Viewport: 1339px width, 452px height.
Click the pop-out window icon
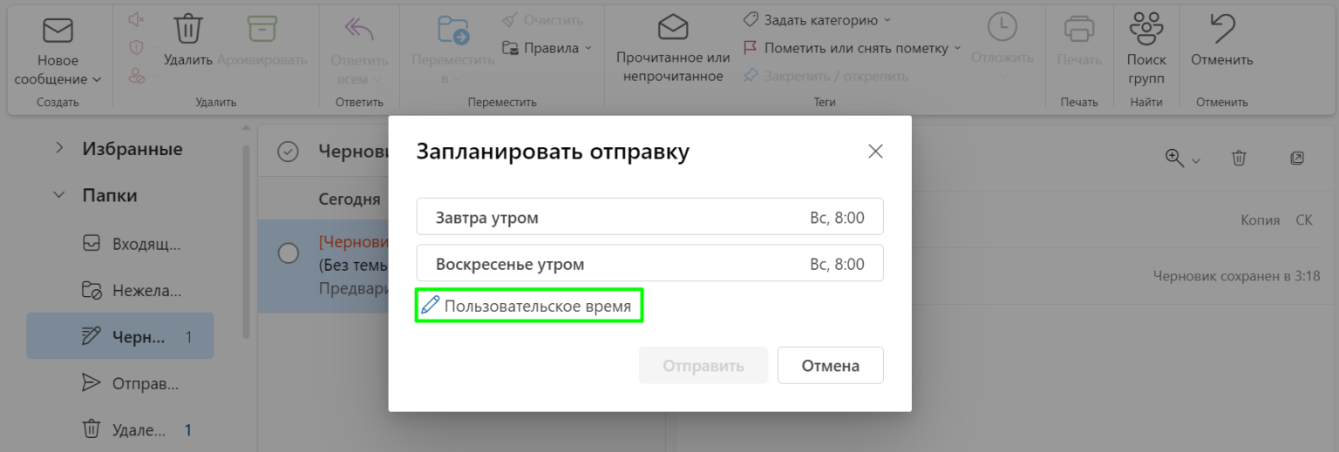coord(1297,158)
